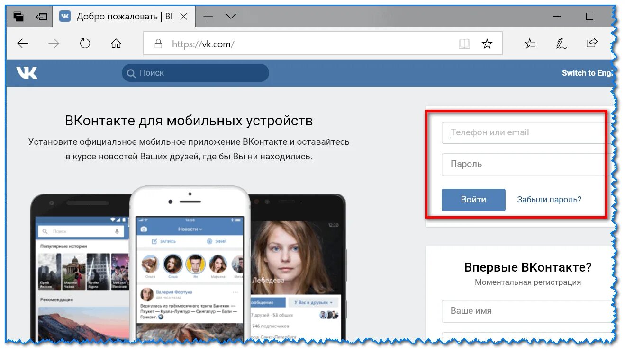Go to the Home page icon
Image resolution: width=625 pixels, height=352 pixels.
tap(116, 44)
